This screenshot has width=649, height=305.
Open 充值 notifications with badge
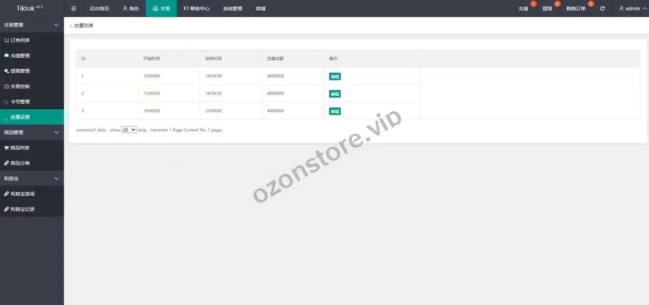click(x=524, y=9)
